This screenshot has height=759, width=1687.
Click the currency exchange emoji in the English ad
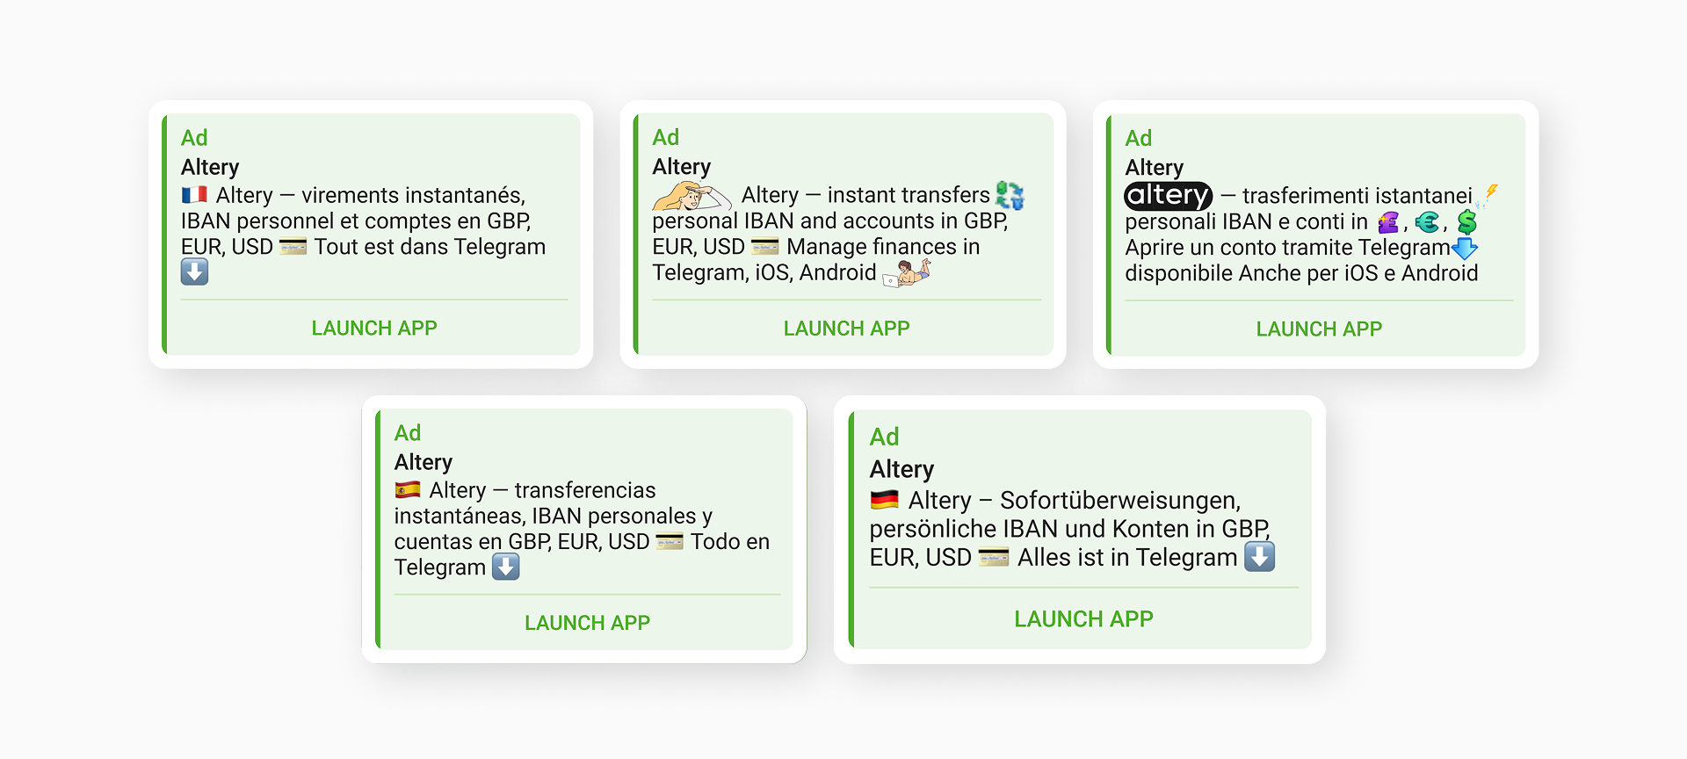(1010, 194)
